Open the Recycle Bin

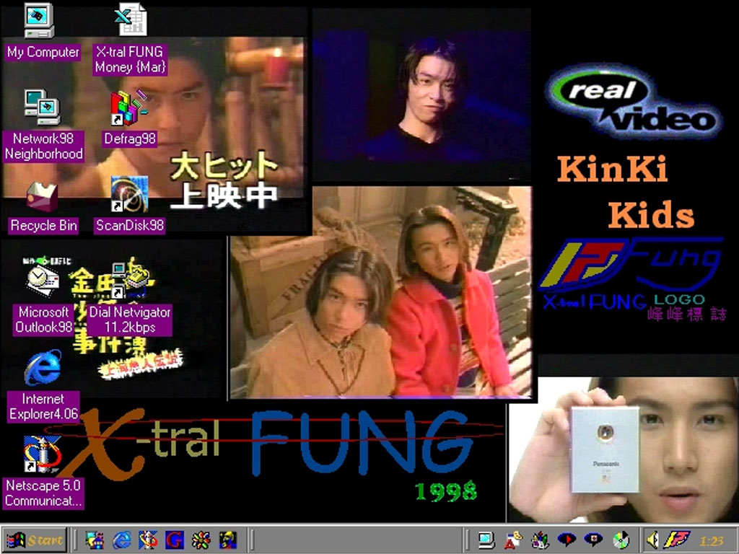[x=42, y=197]
